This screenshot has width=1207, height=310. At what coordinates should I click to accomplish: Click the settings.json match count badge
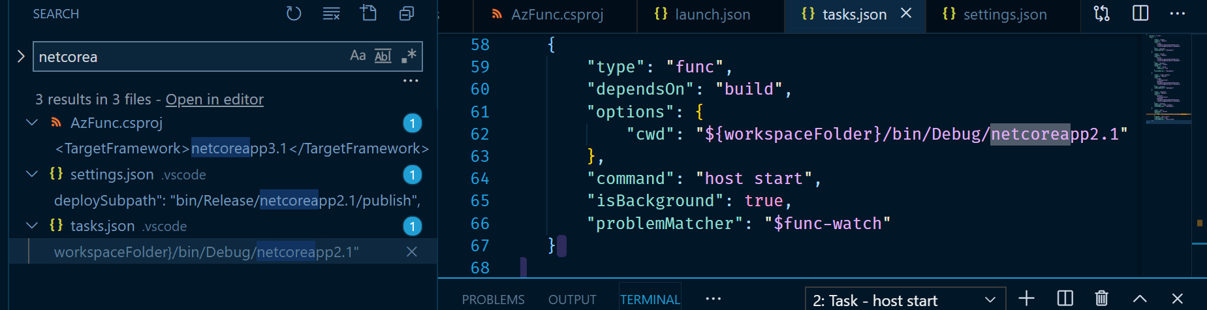[413, 175]
